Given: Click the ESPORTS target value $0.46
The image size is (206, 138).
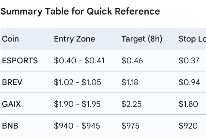Looking at the screenshot, I should pyautogui.click(x=132, y=61).
